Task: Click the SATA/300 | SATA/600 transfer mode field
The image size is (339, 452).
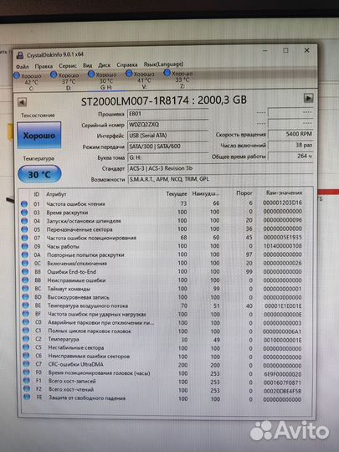Action: coord(167,146)
